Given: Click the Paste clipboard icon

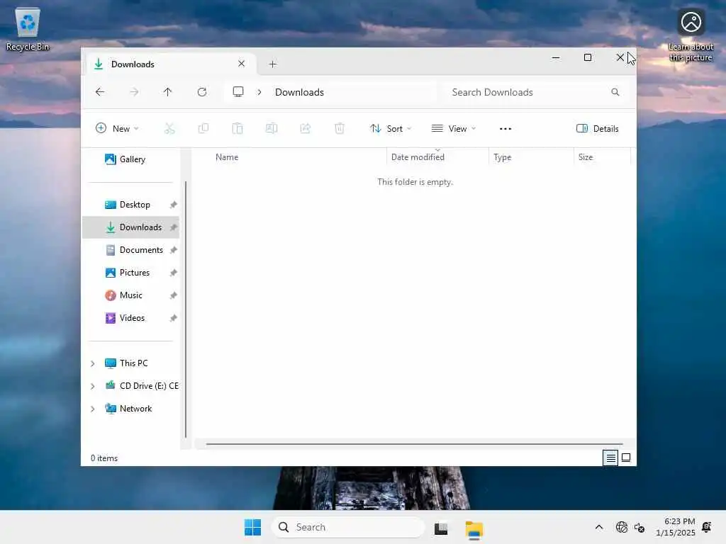Looking at the screenshot, I should pyautogui.click(x=237, y=129).
